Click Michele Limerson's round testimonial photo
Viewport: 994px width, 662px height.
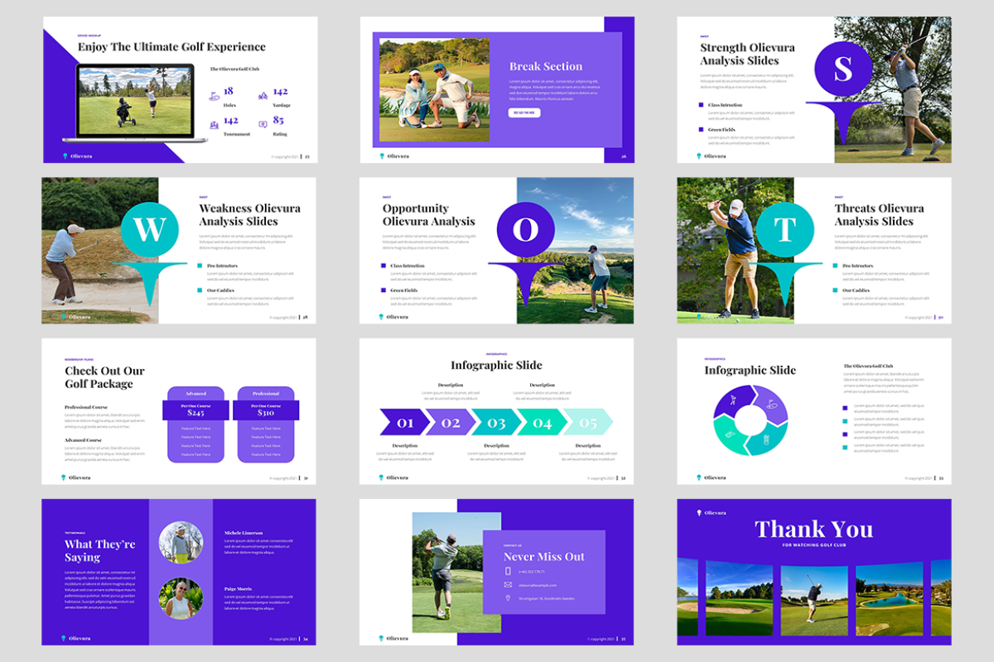pyautogui.click(x=181, y=544)
